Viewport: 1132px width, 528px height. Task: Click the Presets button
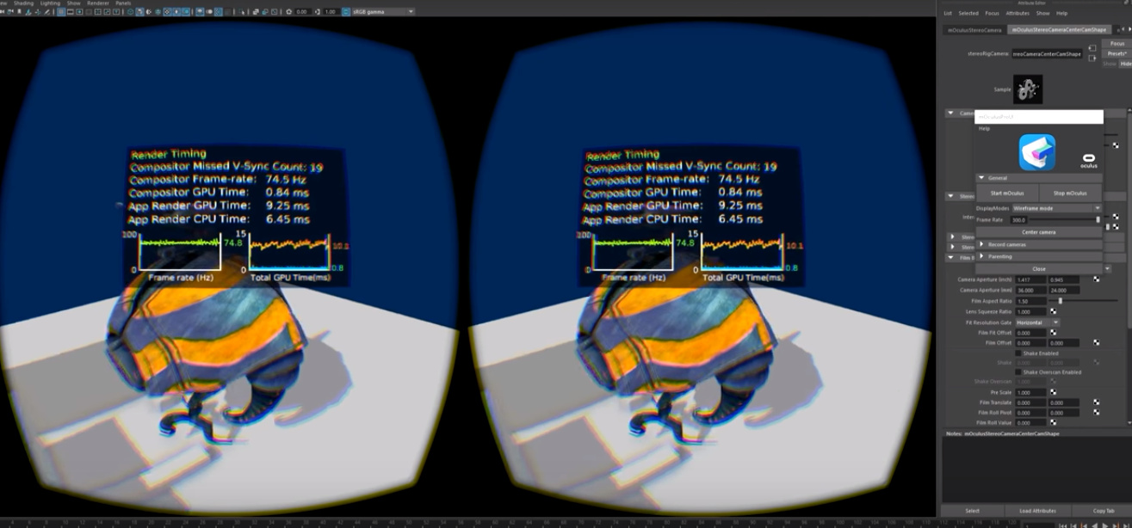tap(1117, 53)
